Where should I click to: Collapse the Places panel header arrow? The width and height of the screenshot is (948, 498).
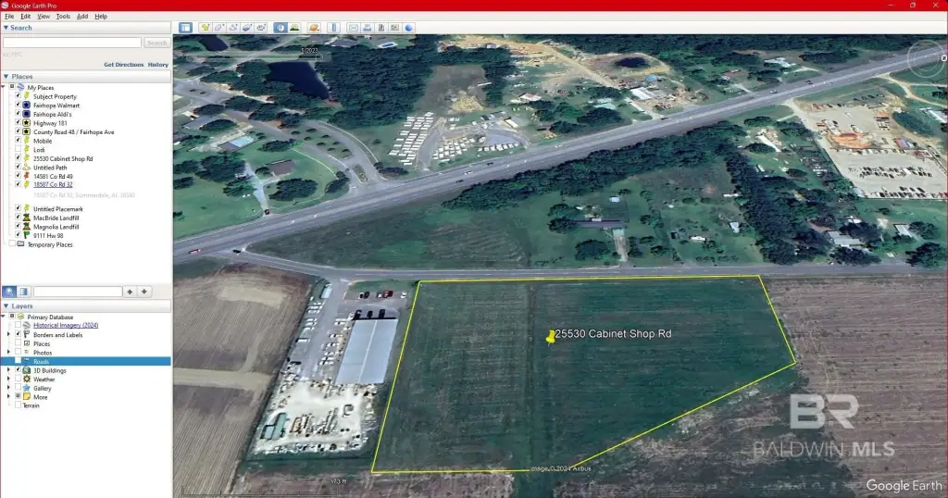tap(6, 77)
